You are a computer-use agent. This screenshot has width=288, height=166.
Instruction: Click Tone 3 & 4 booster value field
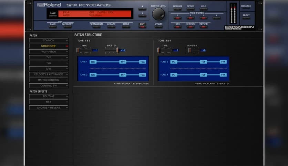tap(203, 50)
